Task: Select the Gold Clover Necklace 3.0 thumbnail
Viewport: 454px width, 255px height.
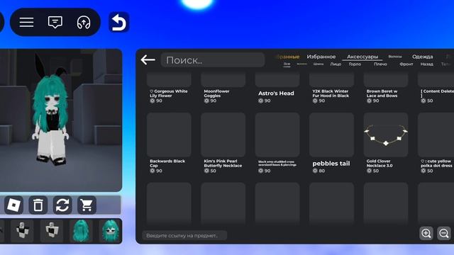Action: pyautogui.click(x=386, y=135)
